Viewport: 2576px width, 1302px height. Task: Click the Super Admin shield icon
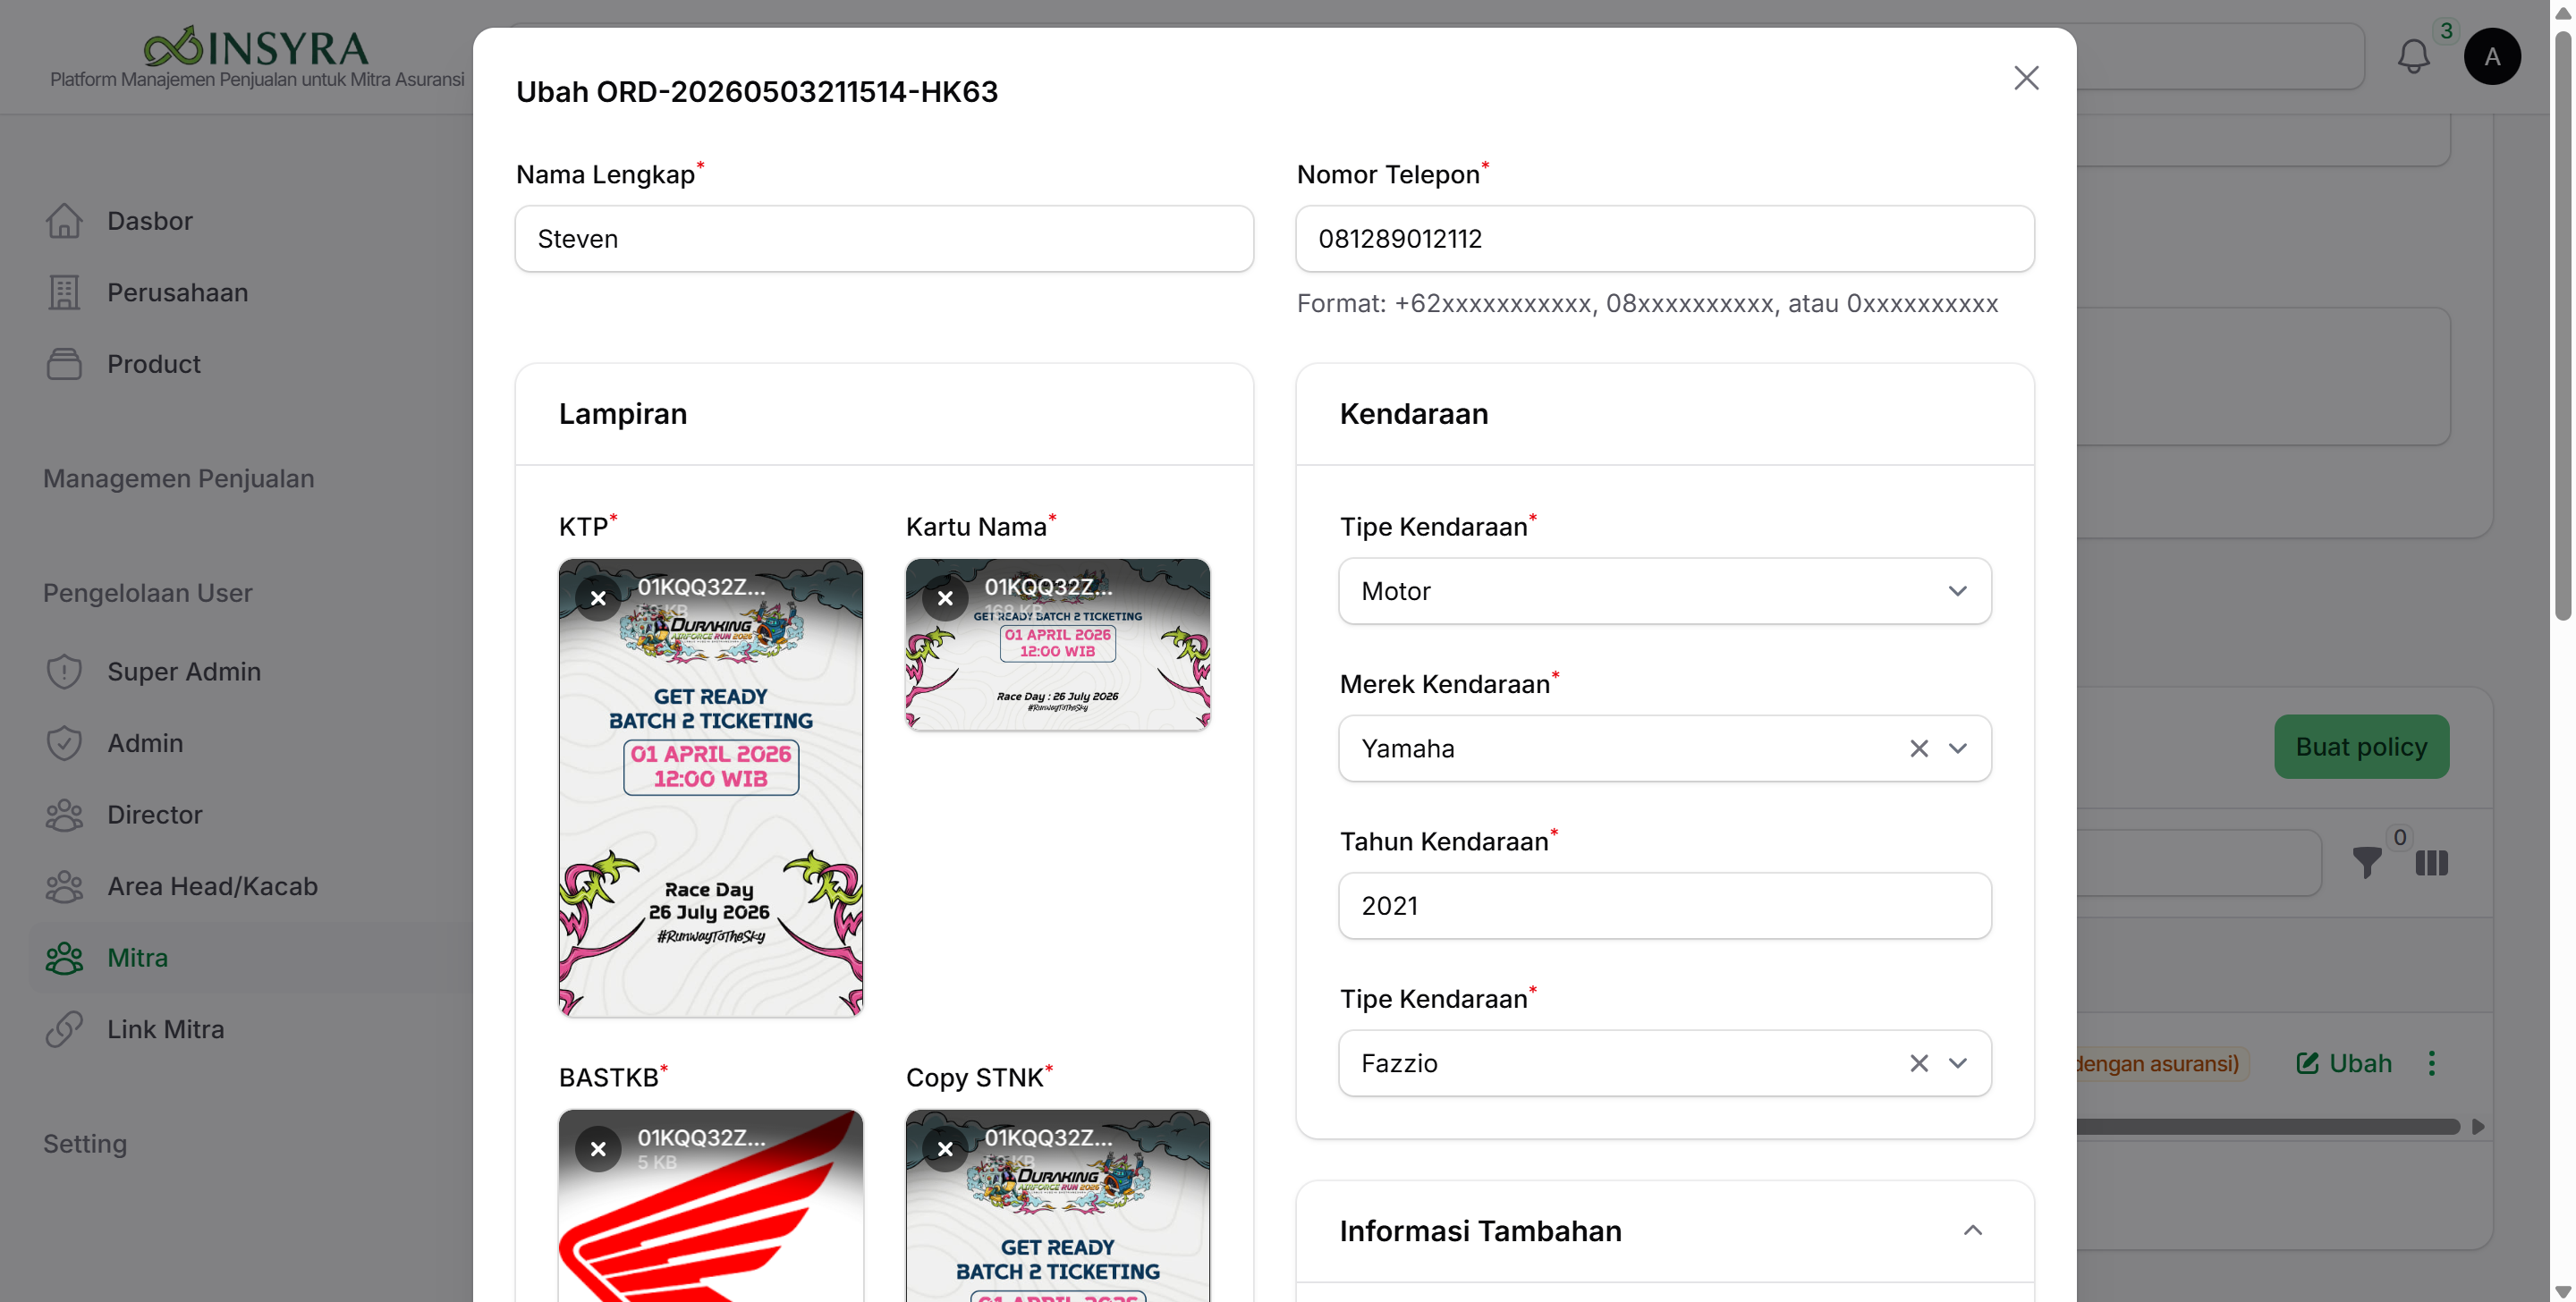tap(64, 671)
